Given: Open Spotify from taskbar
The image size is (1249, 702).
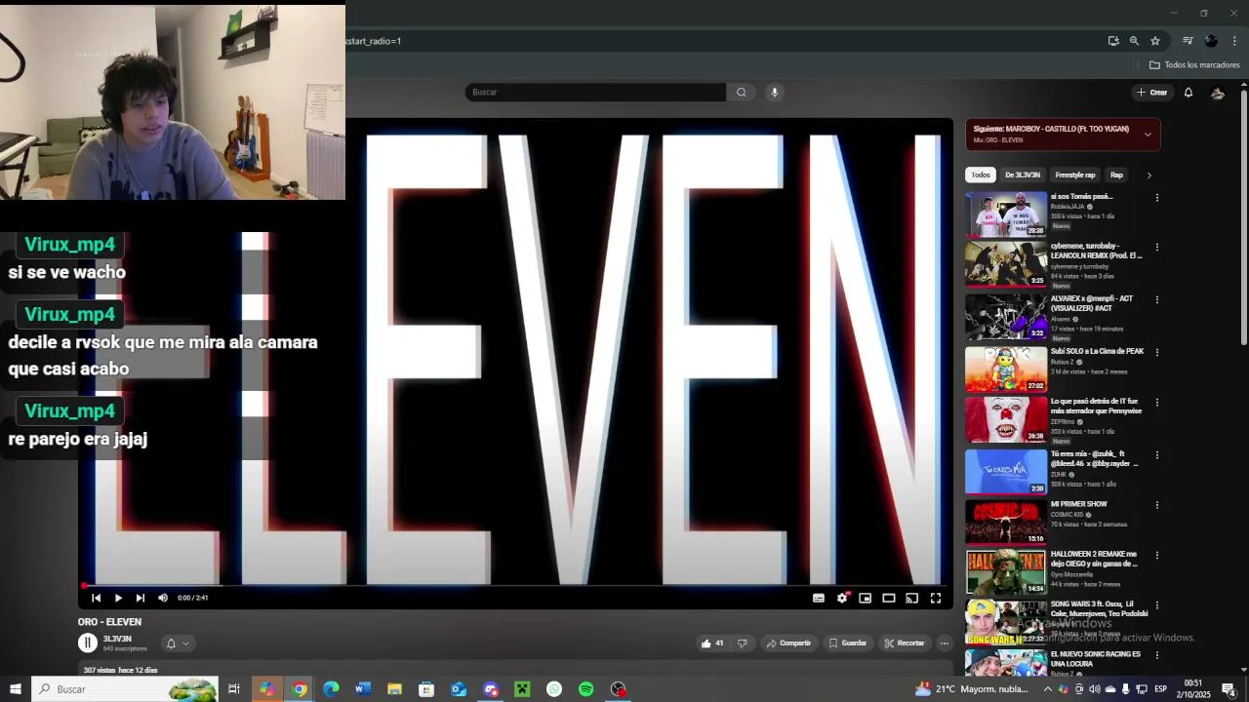Looking at the screenshot, I should click(585, 689).
